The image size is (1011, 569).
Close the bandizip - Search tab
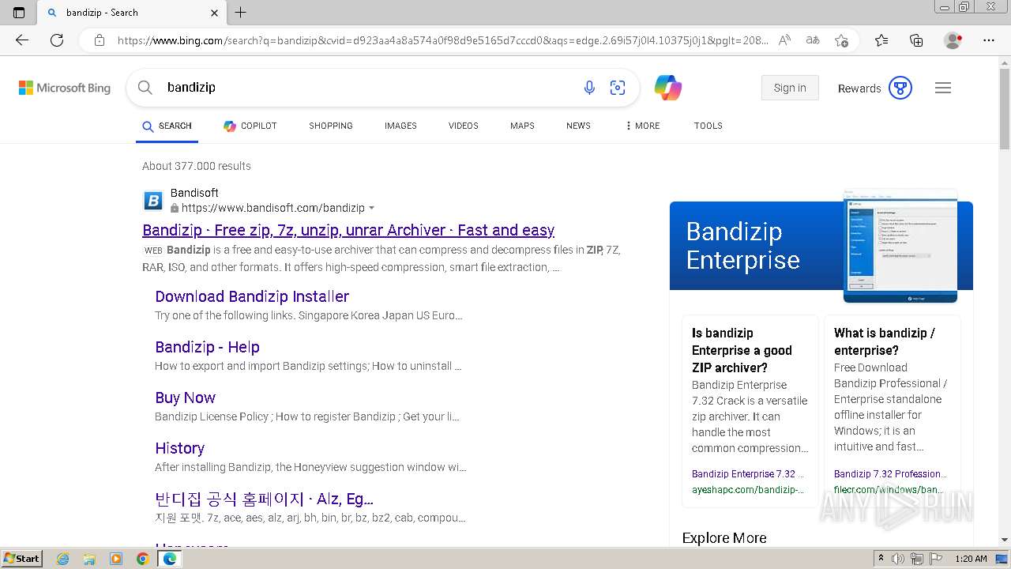215,13
